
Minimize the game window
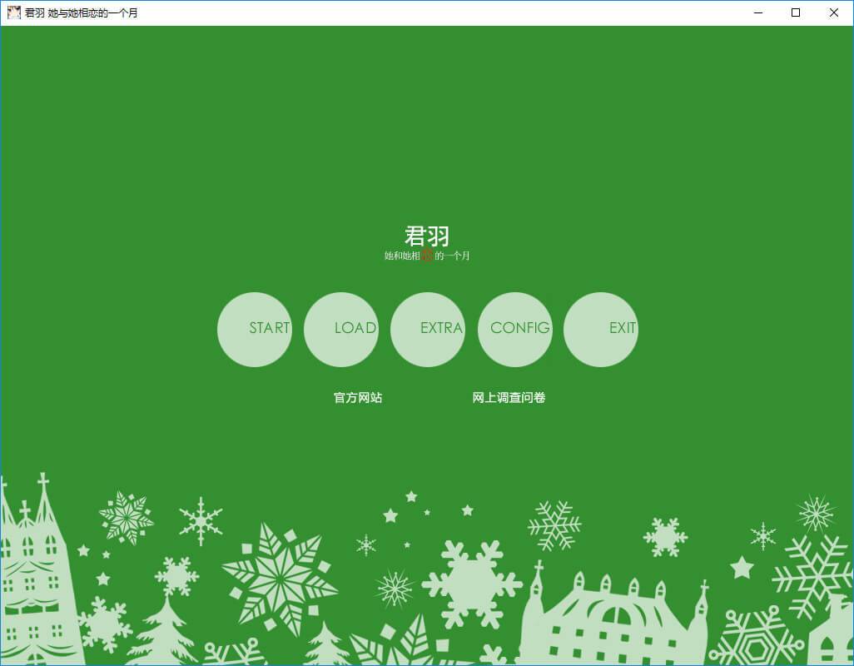coord(758,12)
